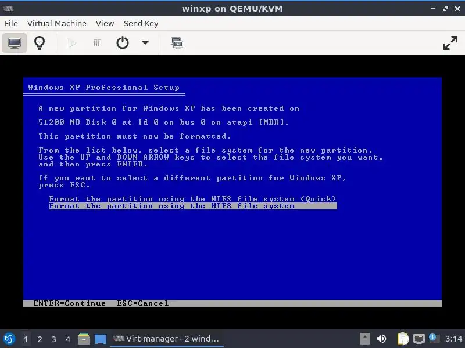Maximize the winxp QEMU/KVM window
The width and height of the screenshot is (465, 348).
445,9
